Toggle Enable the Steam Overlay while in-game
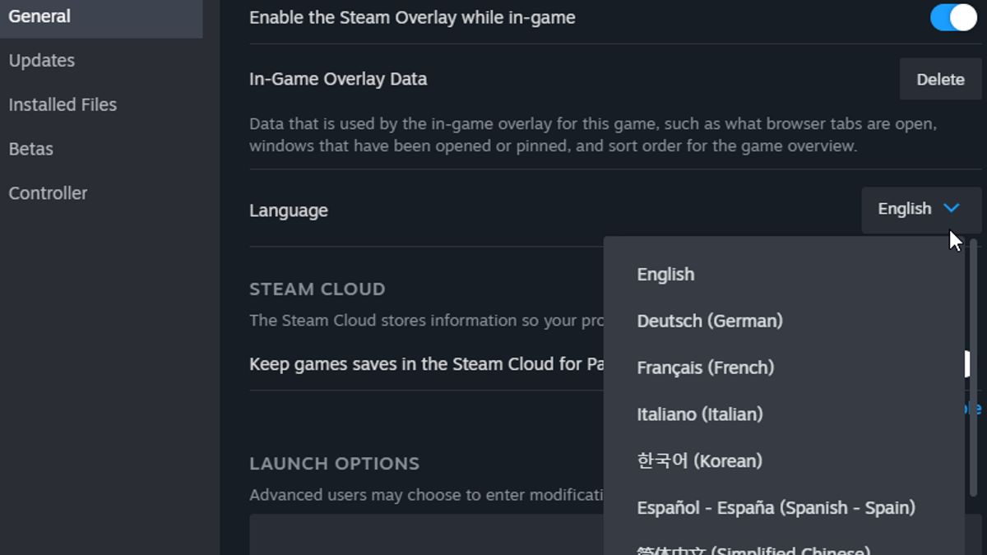This screenshot has width=987, height=555. click(952, 17)
